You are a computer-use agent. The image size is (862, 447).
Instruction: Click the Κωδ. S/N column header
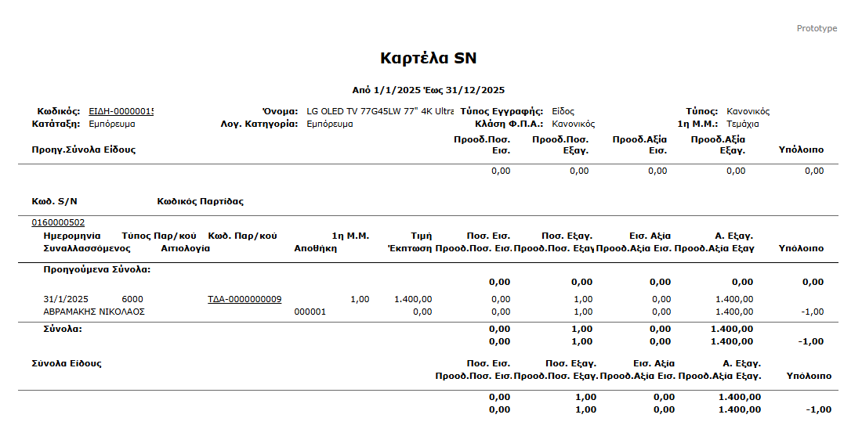click(54, 201)
